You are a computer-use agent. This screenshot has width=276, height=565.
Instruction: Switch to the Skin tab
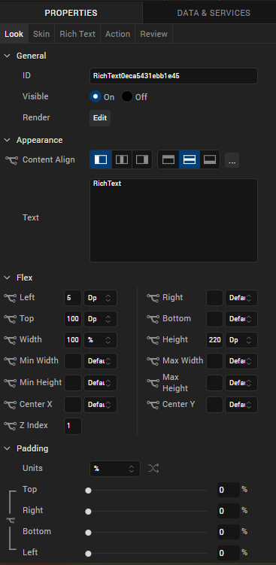tap(41, 34)
